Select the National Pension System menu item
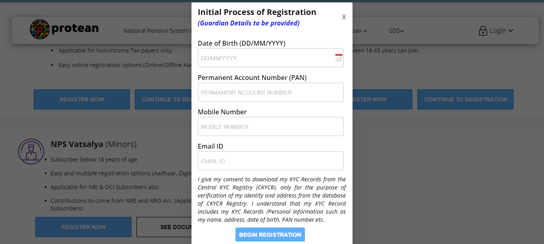This screenshot has height=244, width=544. pyautogui.click(x=158, y=30)
